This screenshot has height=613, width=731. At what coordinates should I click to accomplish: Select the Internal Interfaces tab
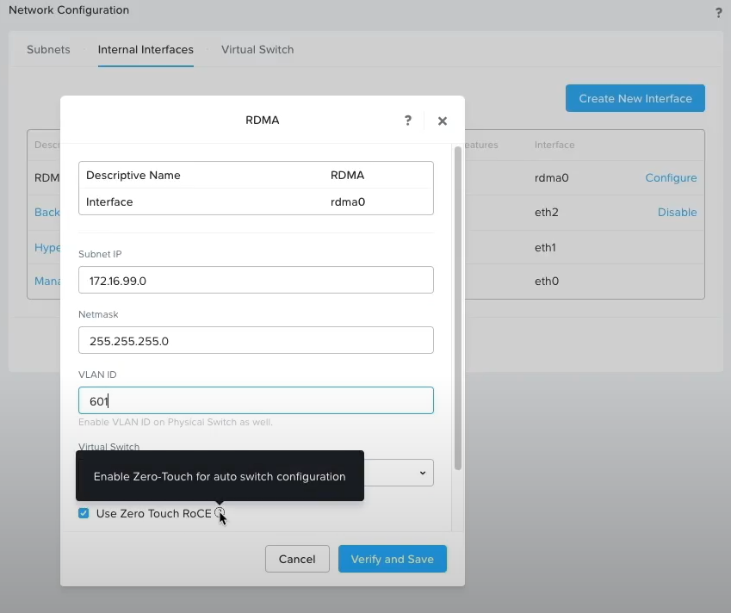click(146, 50)
